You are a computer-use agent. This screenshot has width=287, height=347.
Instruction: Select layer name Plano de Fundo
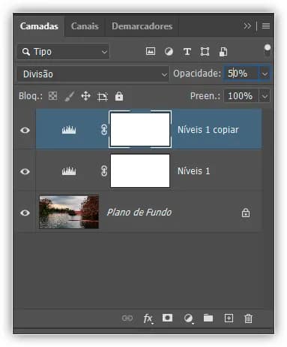pos(139,213)
